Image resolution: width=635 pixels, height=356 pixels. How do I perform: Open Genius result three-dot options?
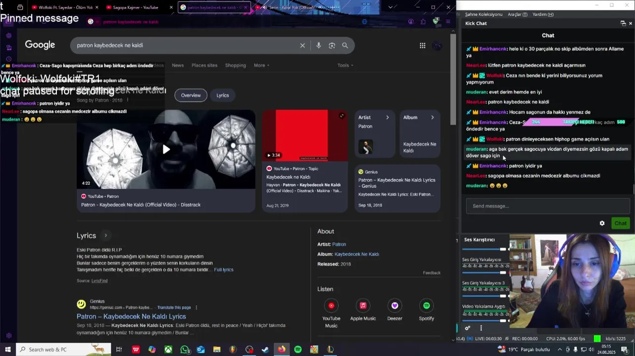196,308
